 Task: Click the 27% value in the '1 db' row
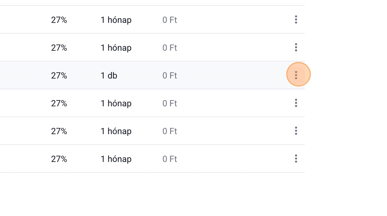coord(59,76)
